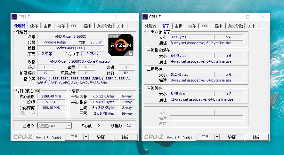Click the 验证 button in the right window
Image resolution: width=284 pixels, height=155 pixels.
(232, 137)
